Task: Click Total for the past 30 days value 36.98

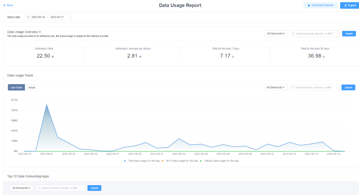Action: (315, 56)
